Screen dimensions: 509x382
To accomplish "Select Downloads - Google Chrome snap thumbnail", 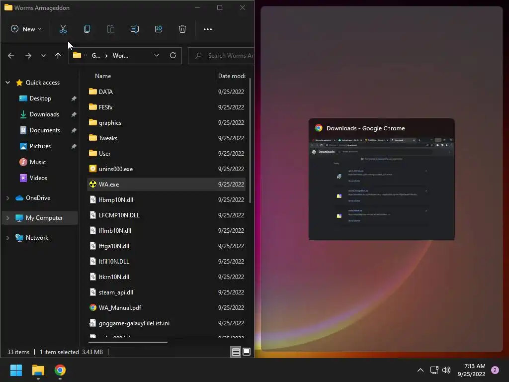I will tap(381, 179).
